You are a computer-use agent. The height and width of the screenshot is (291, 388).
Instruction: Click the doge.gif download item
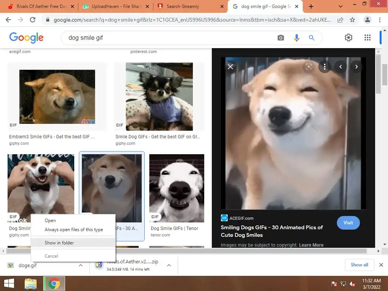click(27, 265)
